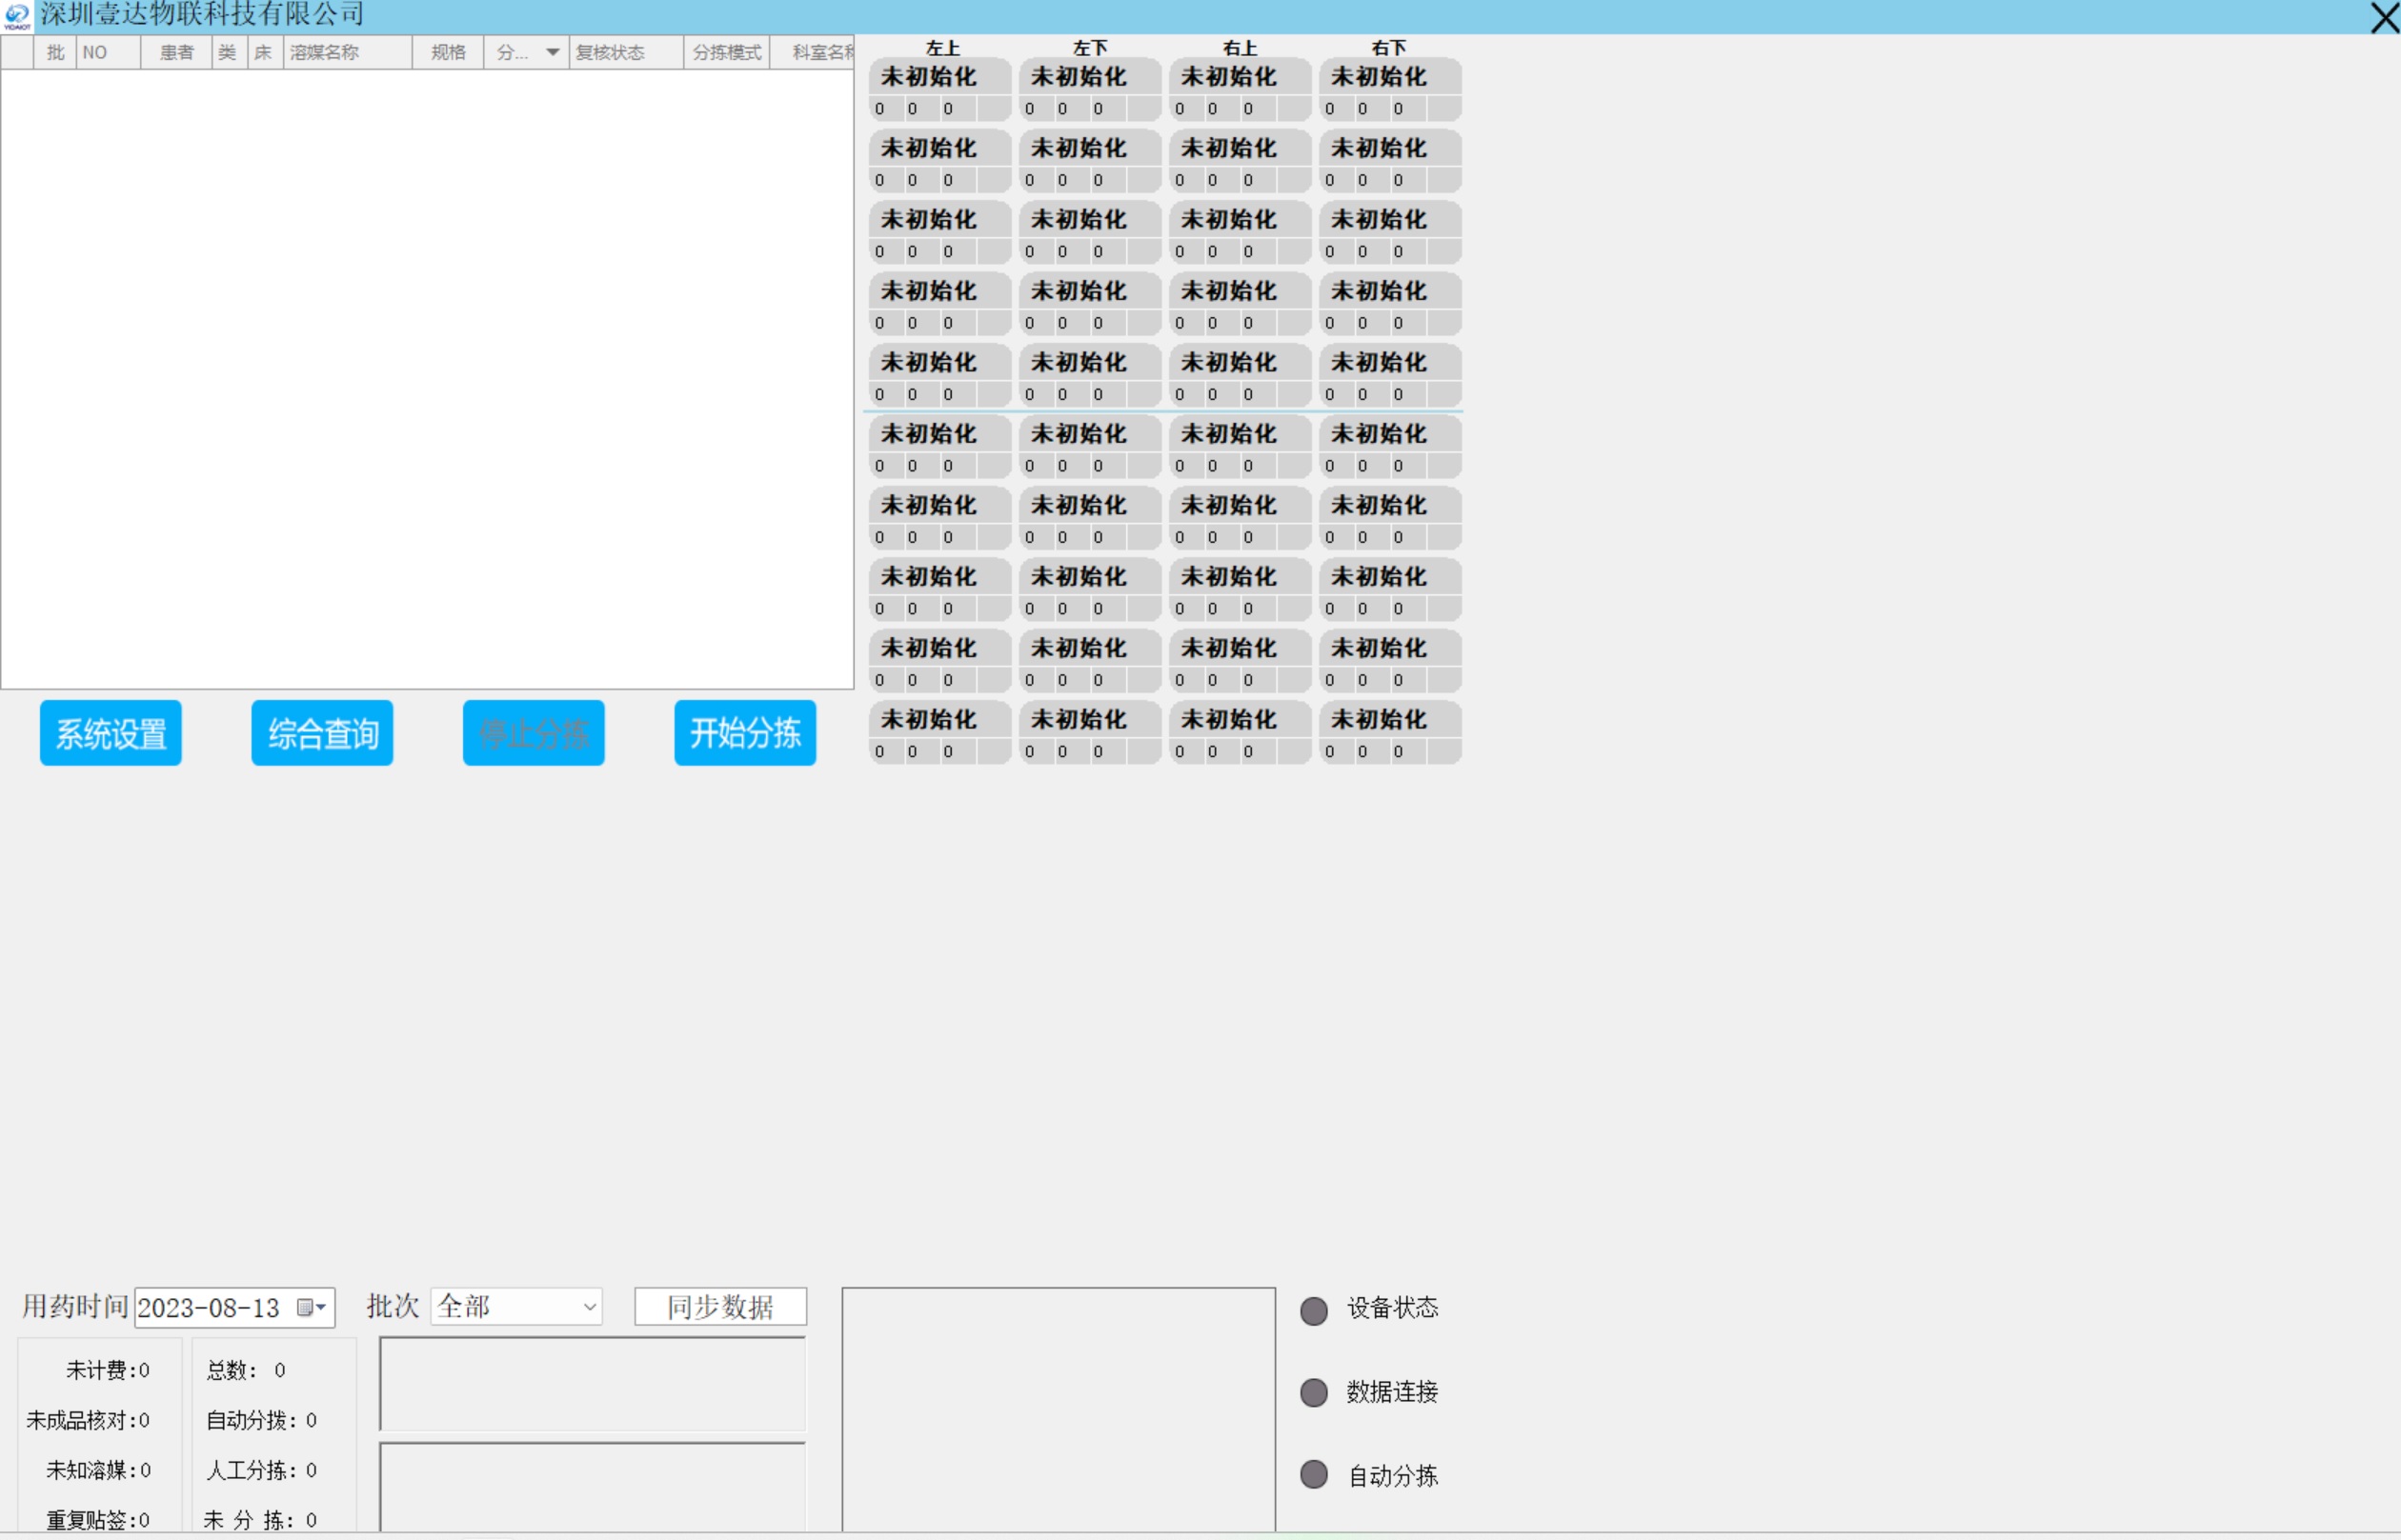This screenshot has width=2401, height=1540.
Task: Select first 未初始化 slot under 右下
Action: coord(1389,90)
